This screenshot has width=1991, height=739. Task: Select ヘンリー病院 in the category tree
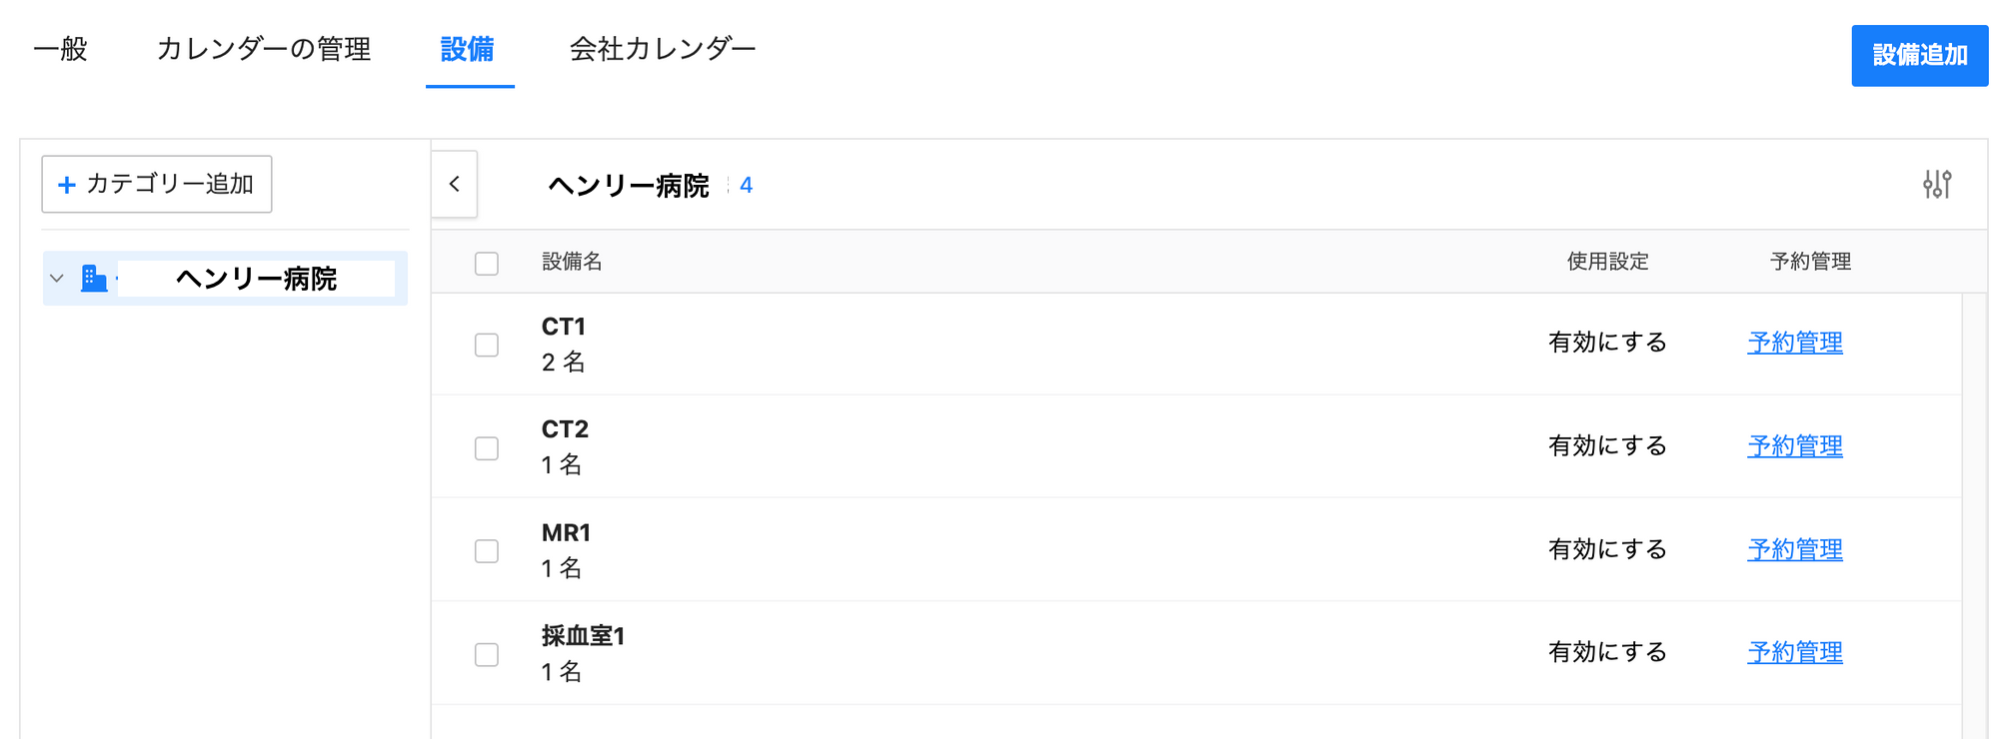[256, 278]
